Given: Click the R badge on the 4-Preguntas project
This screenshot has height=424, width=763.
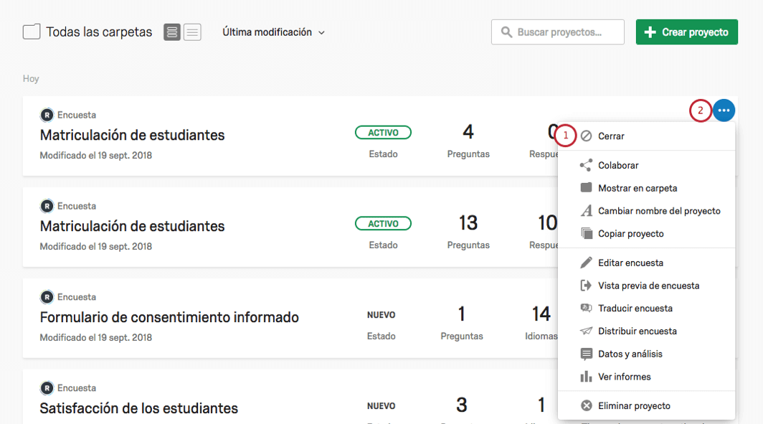Looking at the screenshot, I should point(47,115).
